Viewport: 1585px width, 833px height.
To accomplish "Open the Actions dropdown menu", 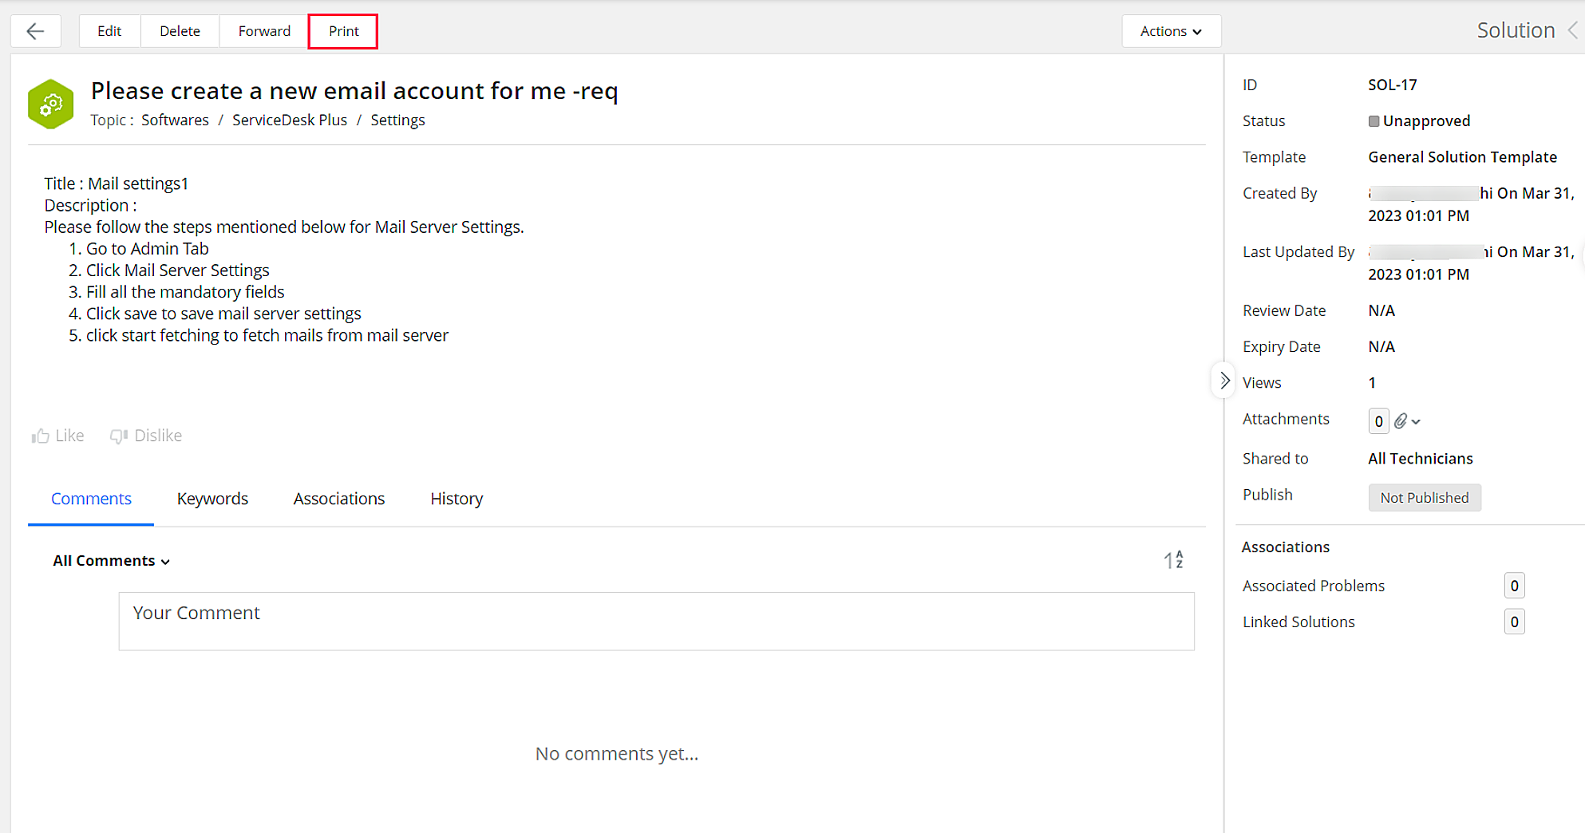I will coord(1171,31).
